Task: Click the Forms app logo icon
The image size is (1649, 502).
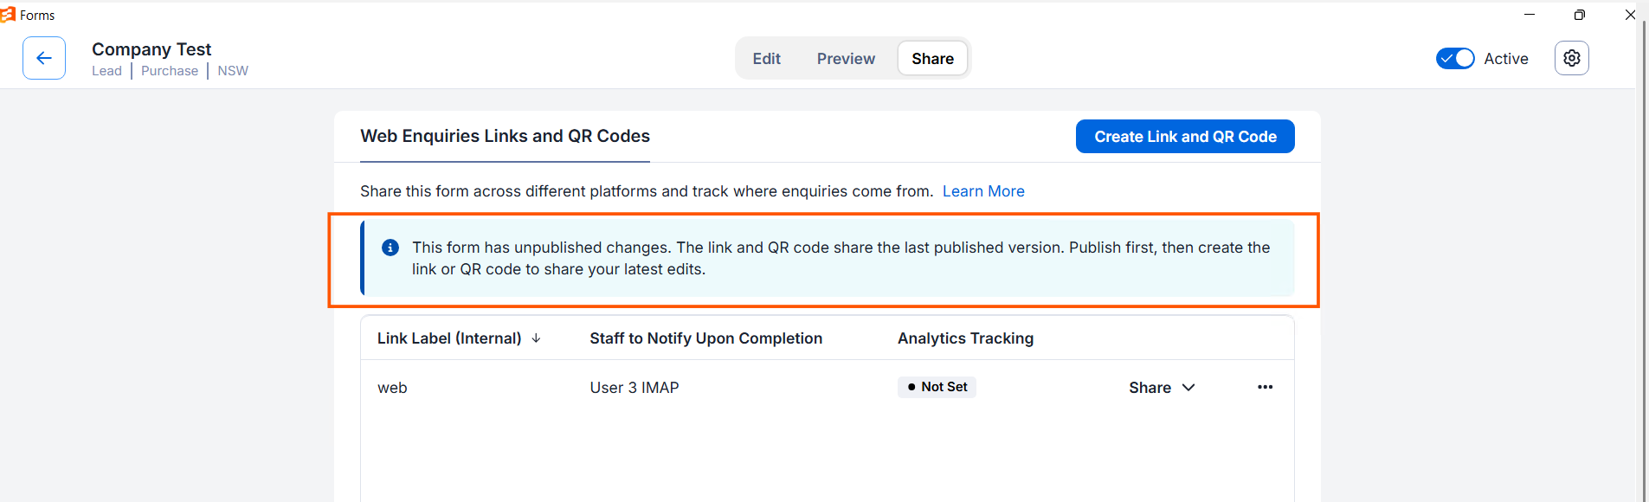Action: (x=8, y=15)
